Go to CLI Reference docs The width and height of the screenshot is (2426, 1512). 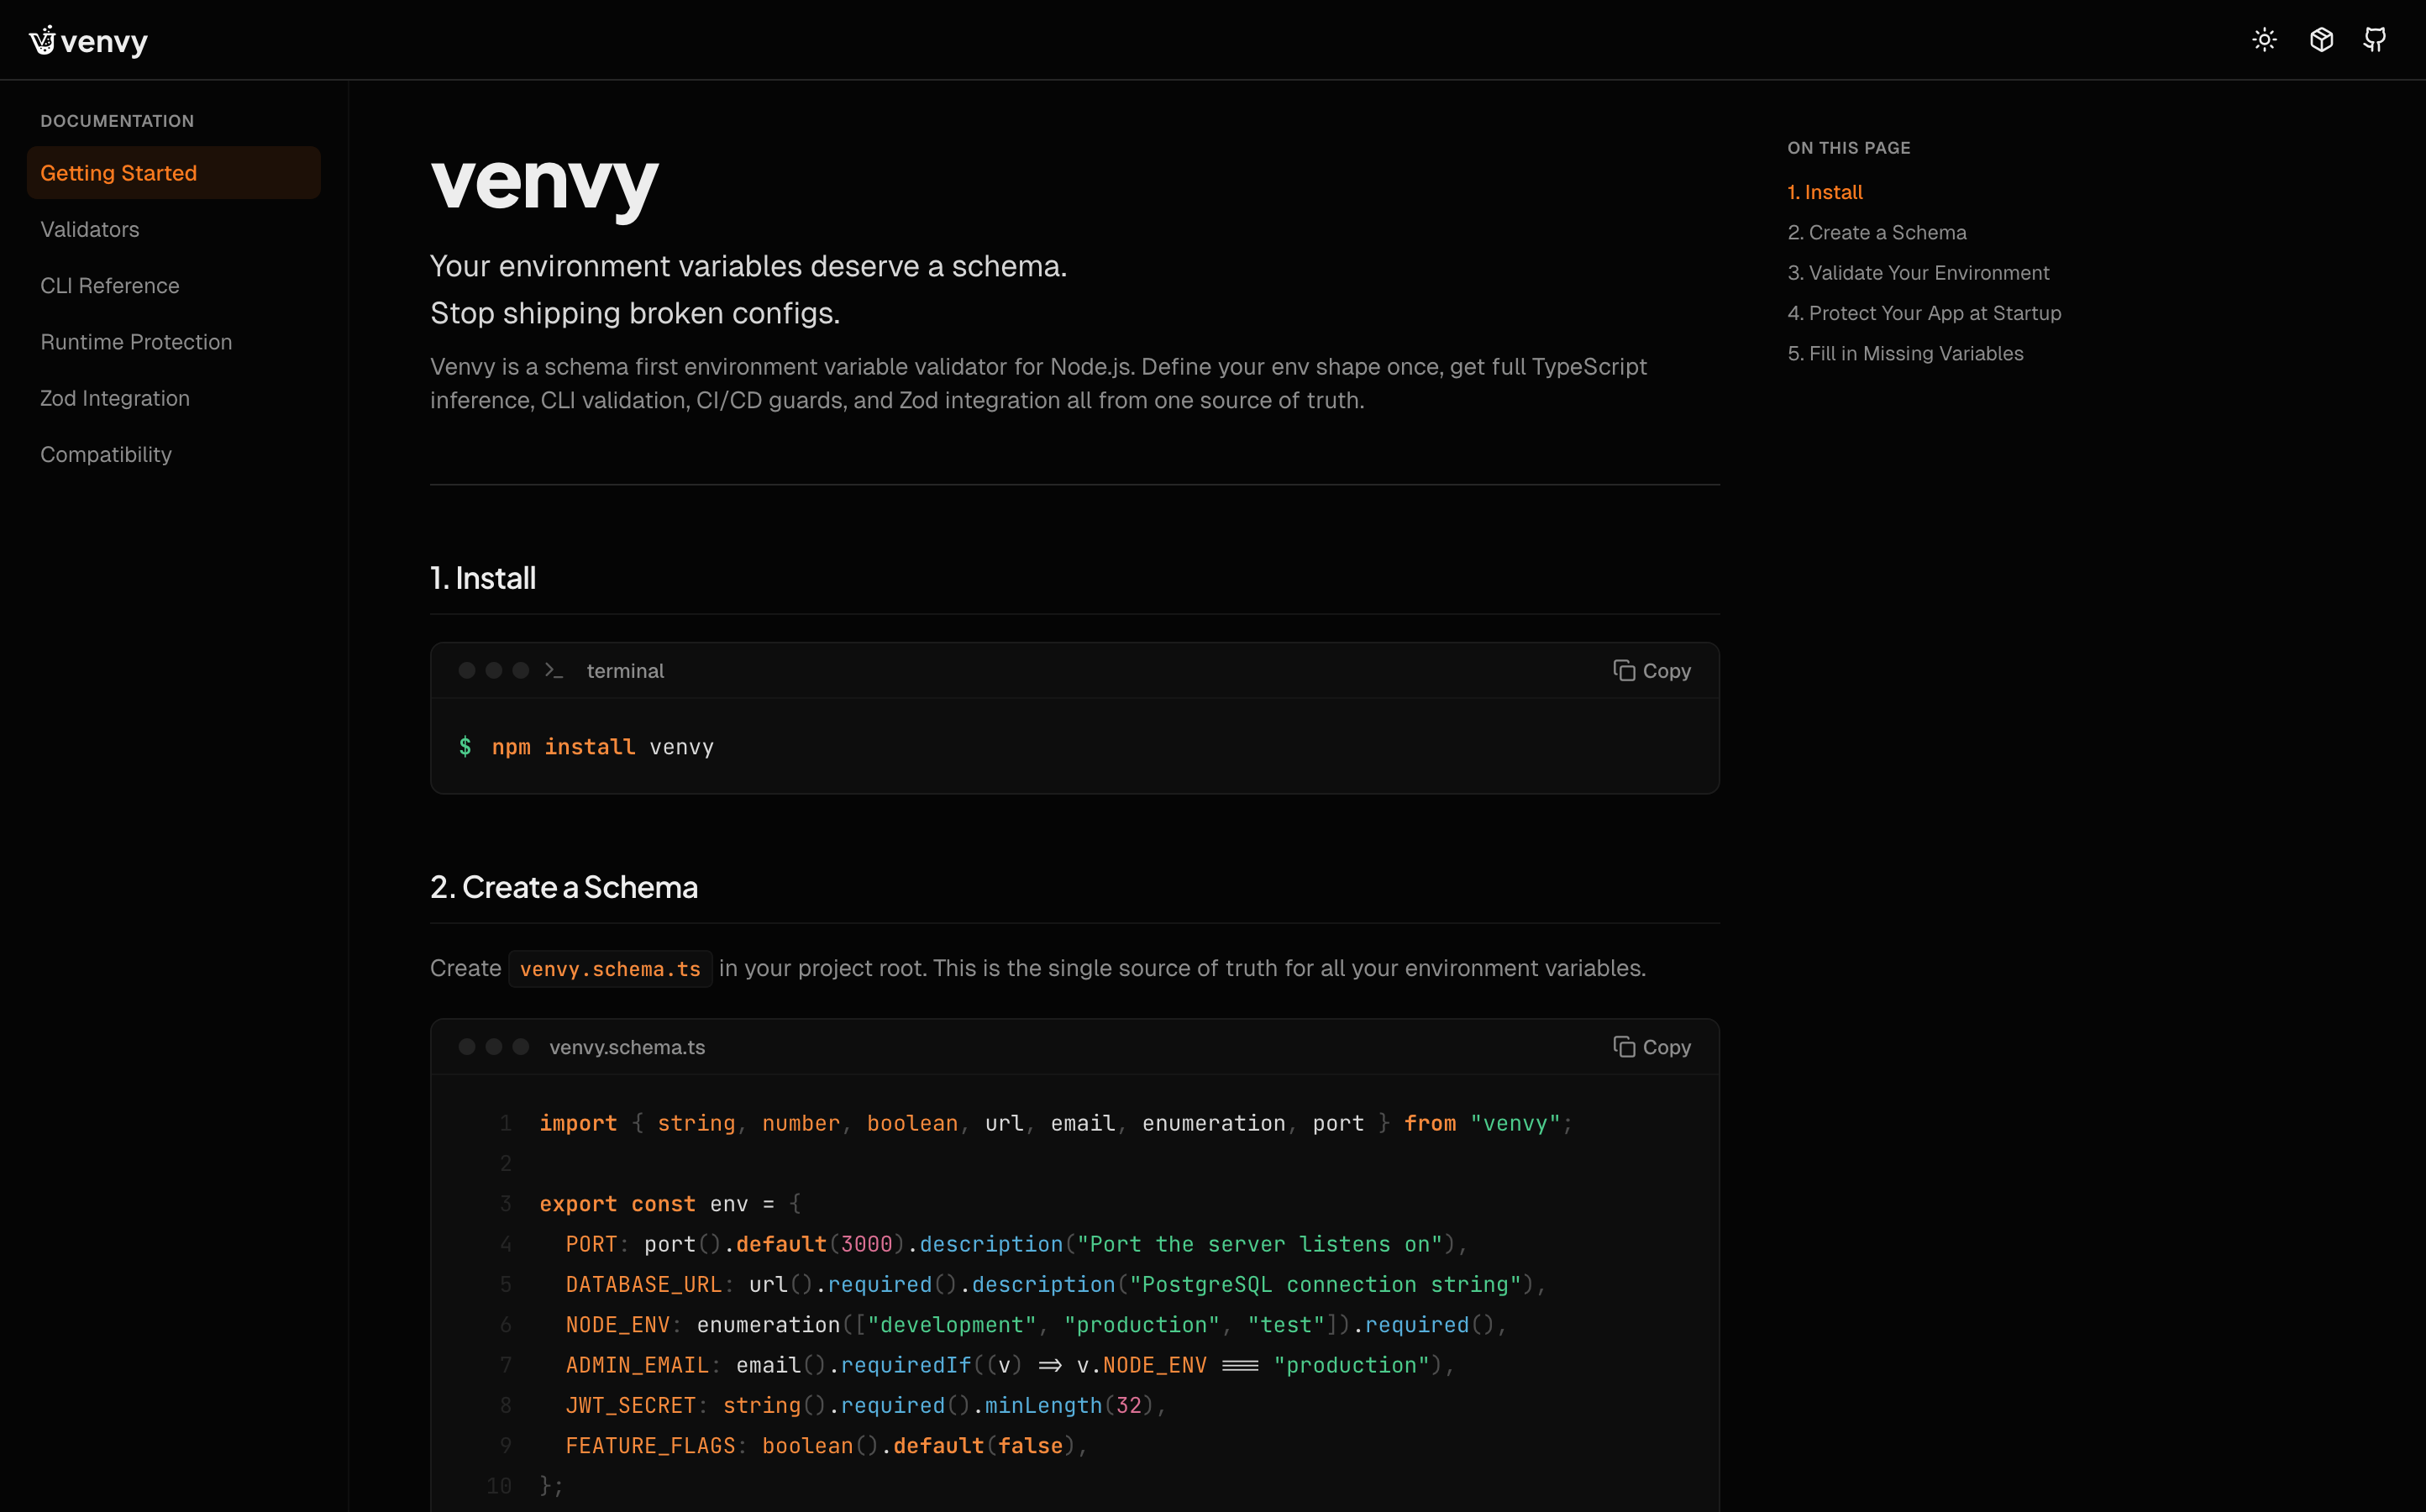coord(173,285)
